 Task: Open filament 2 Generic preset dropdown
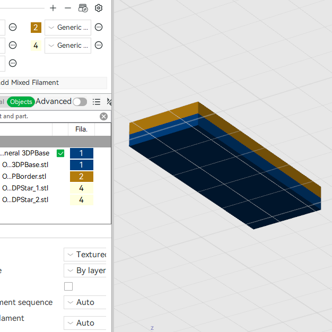tap(68, 28)
